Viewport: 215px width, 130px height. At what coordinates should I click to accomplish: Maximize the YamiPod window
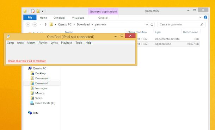coord(122,36)
